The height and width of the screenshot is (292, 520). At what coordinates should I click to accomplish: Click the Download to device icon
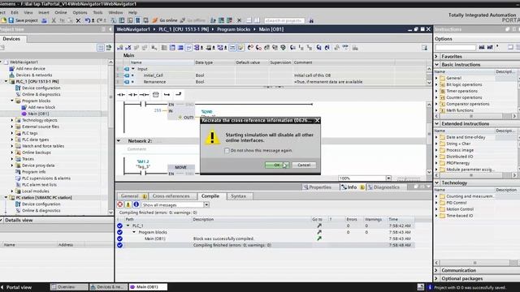tap(122, 20)
